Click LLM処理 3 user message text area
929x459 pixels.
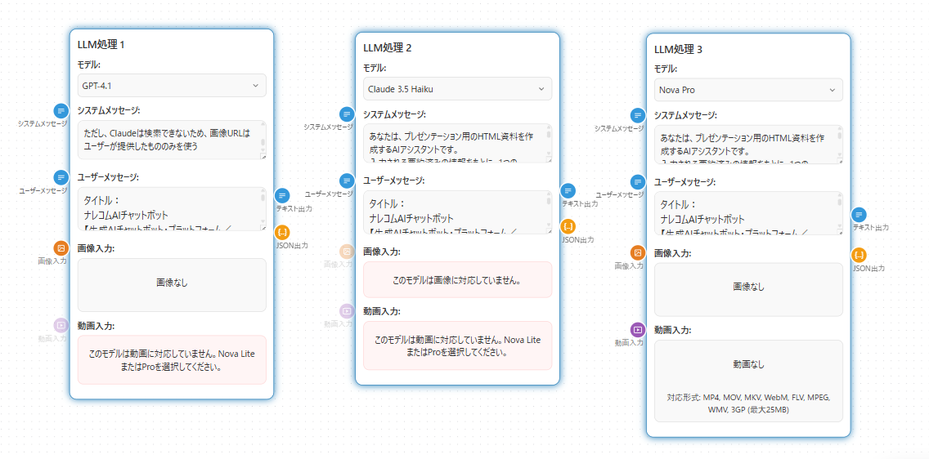[748, 213]
